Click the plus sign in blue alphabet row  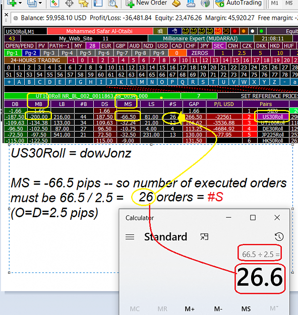pos(9,82)
